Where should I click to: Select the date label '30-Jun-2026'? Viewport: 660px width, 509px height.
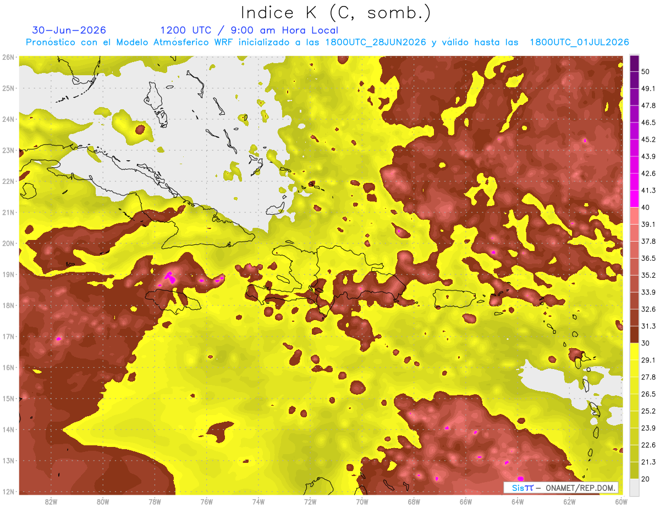(x=69, y=30)
